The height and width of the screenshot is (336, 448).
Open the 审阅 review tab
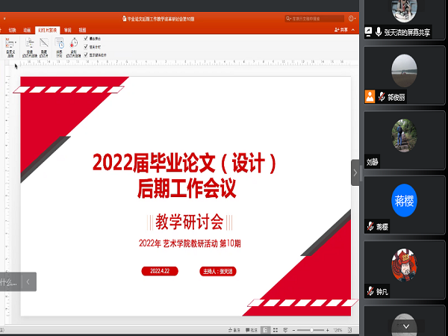pos(68,30)
